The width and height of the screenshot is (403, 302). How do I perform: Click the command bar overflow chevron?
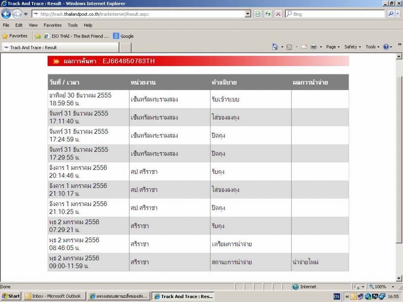400,44
